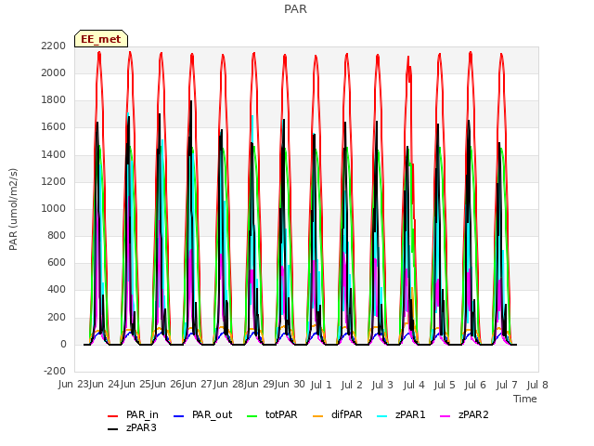Image resolution: width=594 pixels, height=446 pixels.
Task: Select the PAR chart title
Action: point(295,8)
